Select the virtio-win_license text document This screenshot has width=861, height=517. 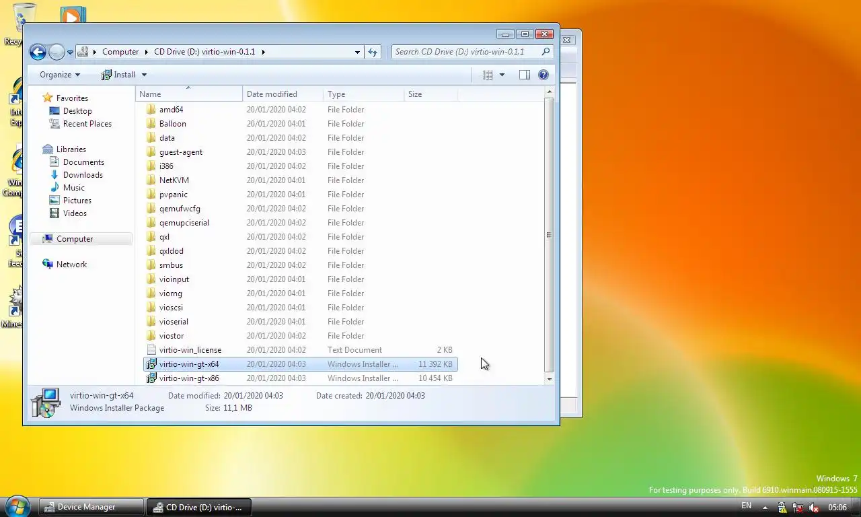[x=301, y=350]
